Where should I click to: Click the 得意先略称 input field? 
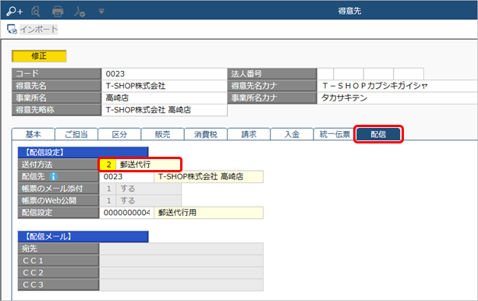[x=164, y=110]
